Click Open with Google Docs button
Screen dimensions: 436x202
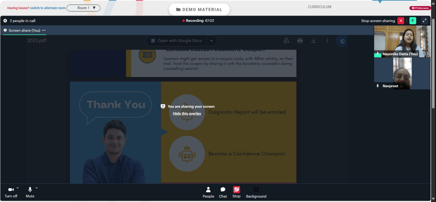pyautogui.click(x=176, y=41)
